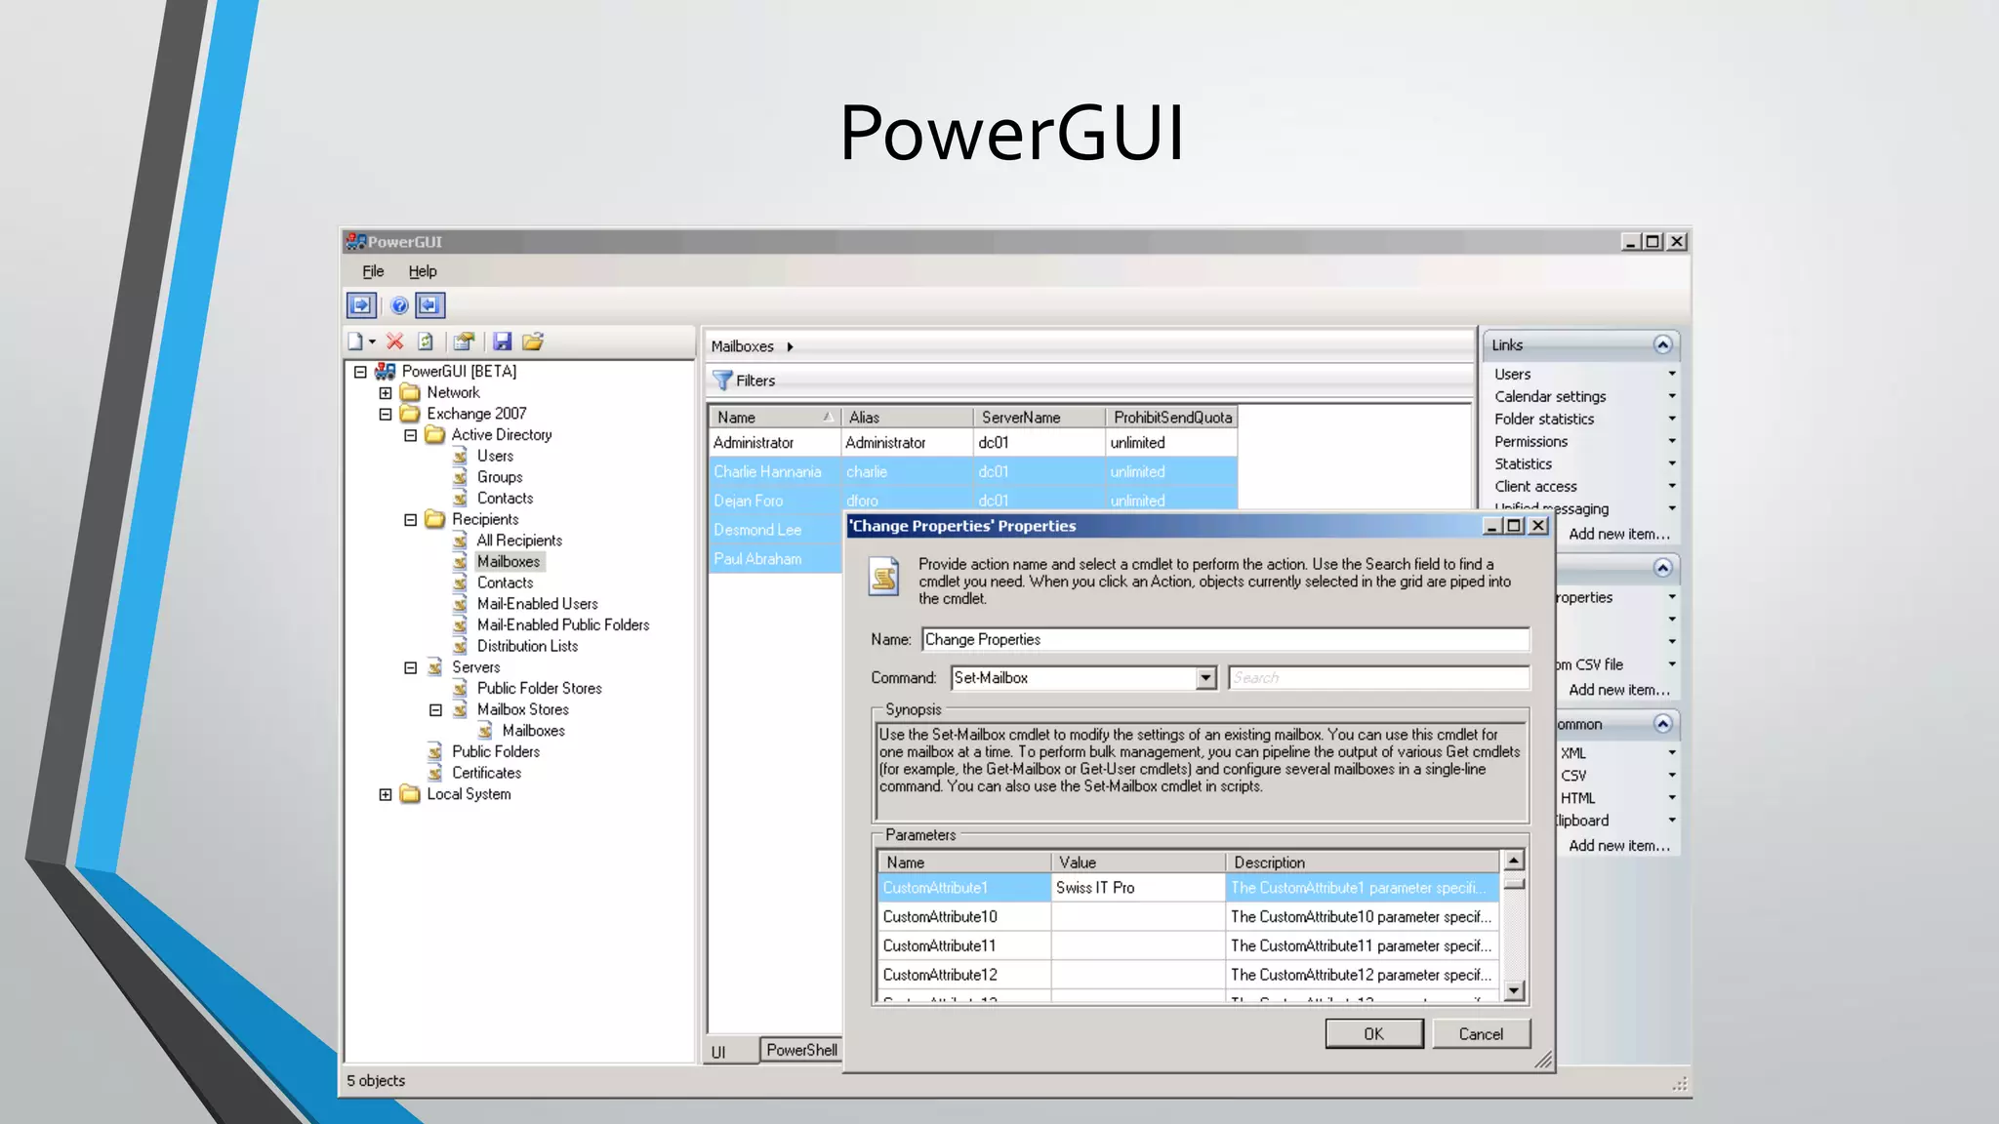Collapse the Links panel chevron

point(1662,344)
